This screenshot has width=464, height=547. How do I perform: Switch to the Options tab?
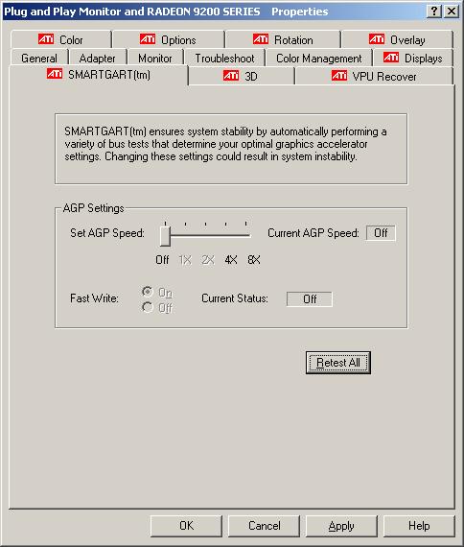[x=169, y=39]
